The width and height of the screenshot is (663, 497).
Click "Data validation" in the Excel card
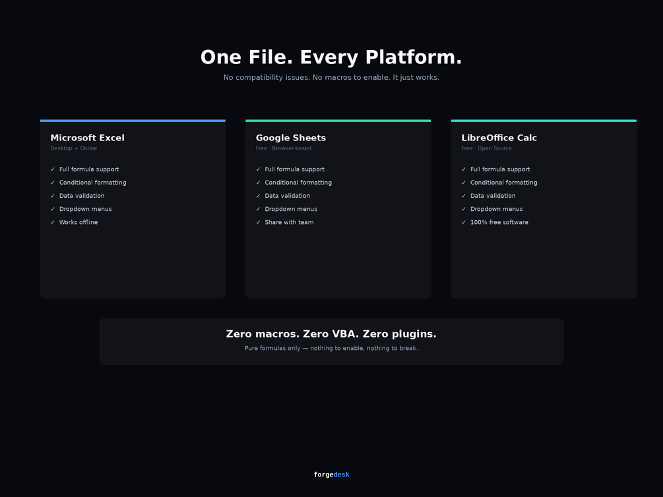82,196
